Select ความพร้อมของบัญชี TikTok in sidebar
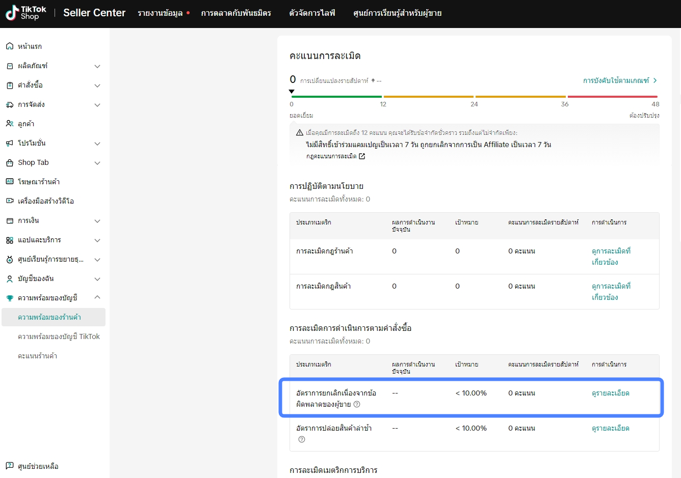The width and height of the screenshot is (681, 478). coord(59,336)
